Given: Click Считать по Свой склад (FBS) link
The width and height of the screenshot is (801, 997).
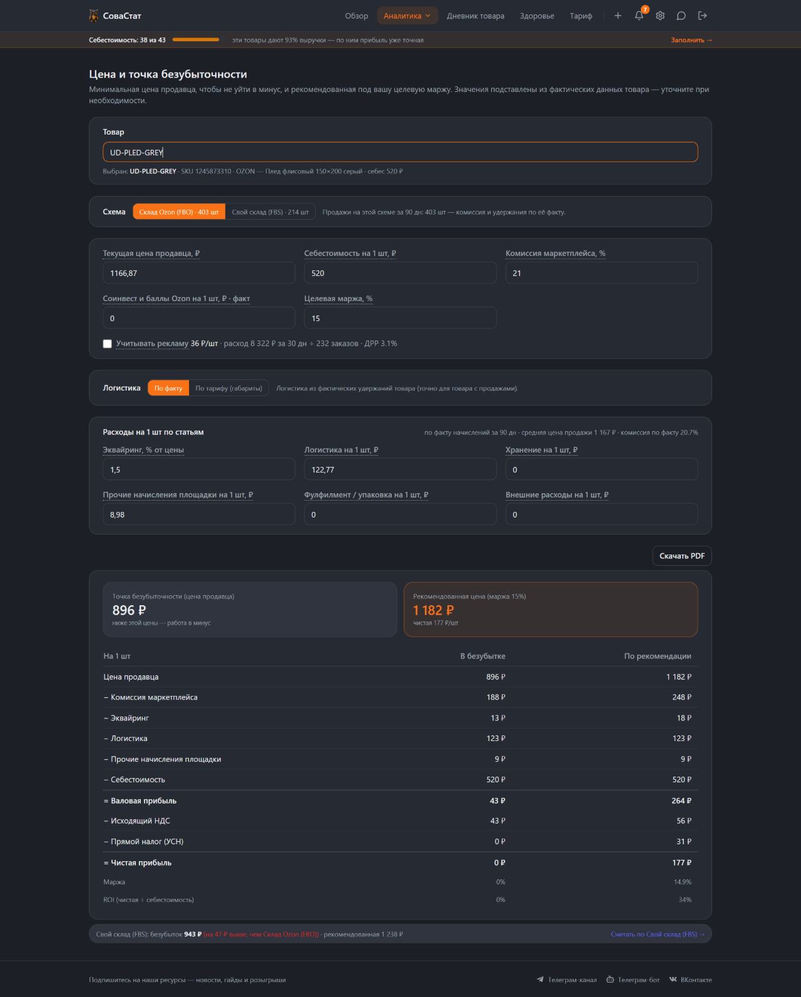Looking at the screenshot, I should (x=658, y=934).
